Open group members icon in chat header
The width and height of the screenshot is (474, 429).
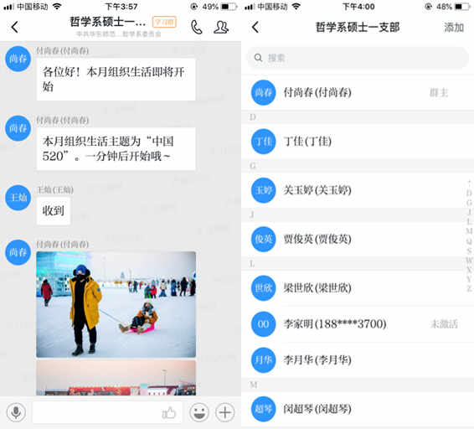[221, 27]
